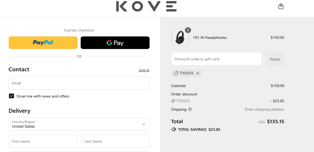Click the TYUS15 discount tag icon

tap(176, 73)
